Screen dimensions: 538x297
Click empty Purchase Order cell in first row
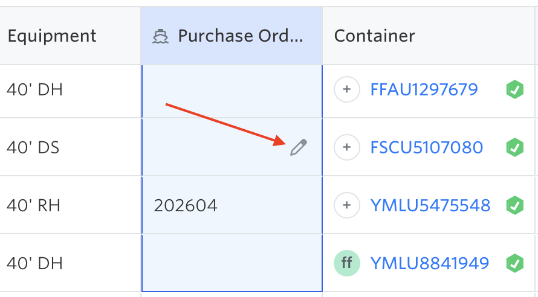[x=231, y=90]
